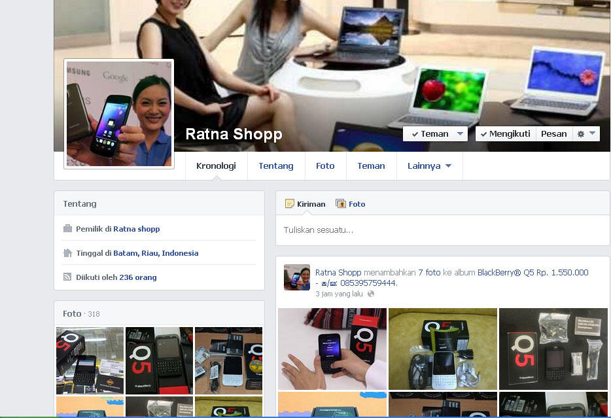611x418 pixels.
Task: Open Ratna Shopp avatar on the post
Action: click(x=297, y=277)
